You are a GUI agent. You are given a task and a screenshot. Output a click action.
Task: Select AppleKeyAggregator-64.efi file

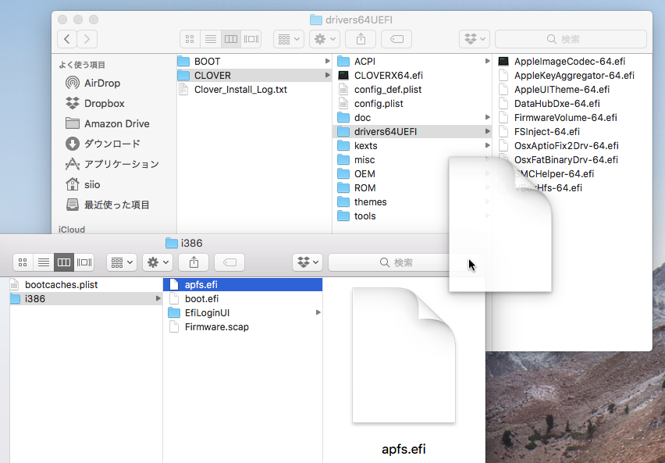(x=573, y=76)
